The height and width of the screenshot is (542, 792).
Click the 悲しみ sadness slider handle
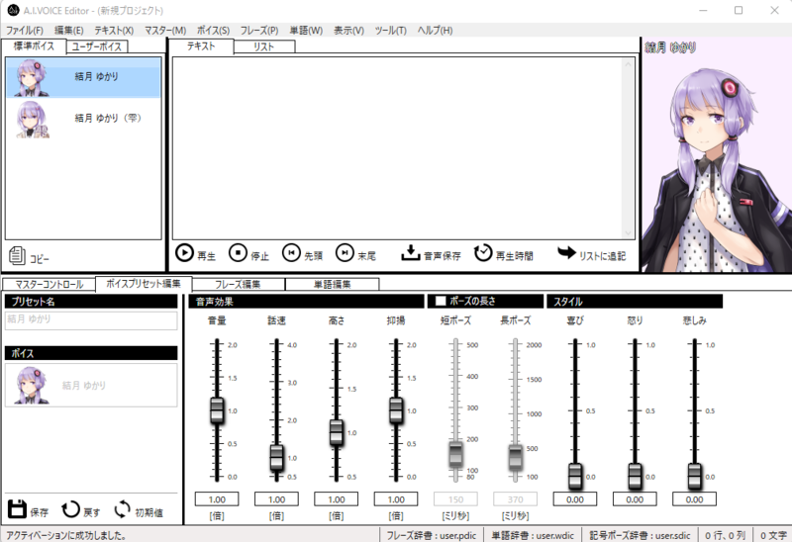click(x=695, y=476)
